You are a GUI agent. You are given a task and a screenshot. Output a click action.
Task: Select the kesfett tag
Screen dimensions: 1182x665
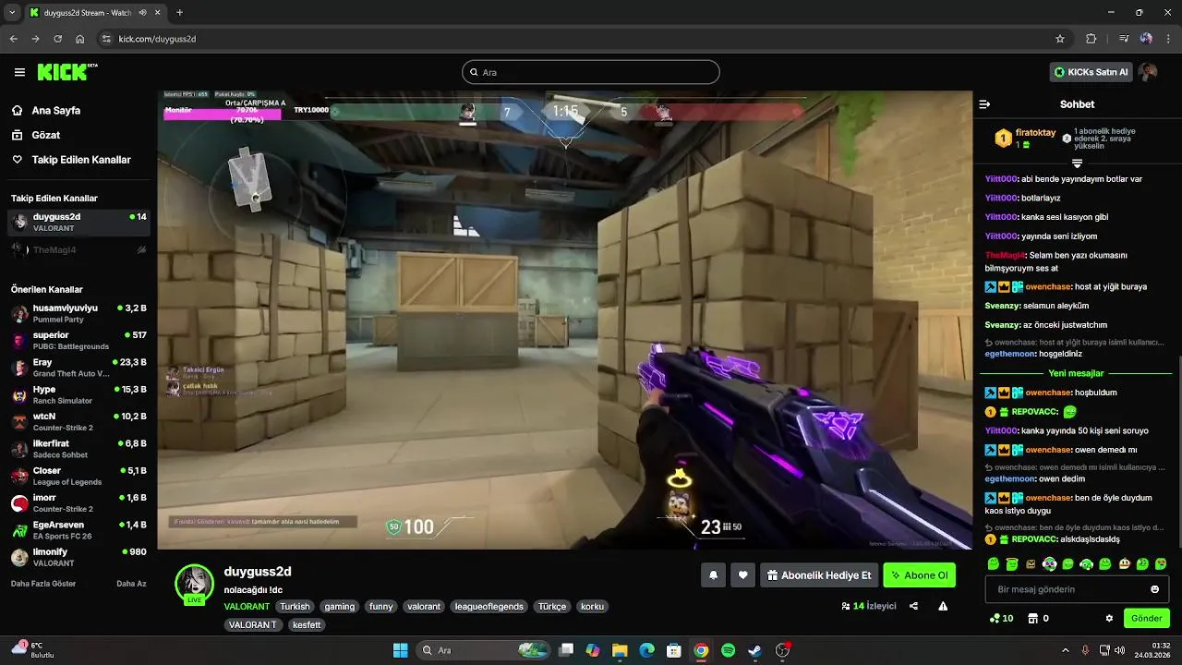click(307, 625)
